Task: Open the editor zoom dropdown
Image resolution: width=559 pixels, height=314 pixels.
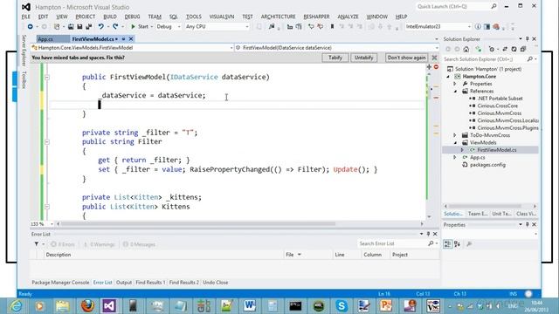Action: (52, 224)
